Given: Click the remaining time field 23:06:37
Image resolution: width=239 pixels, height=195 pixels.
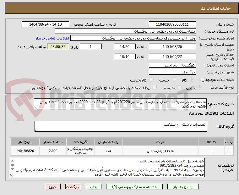Looking at the screenshot, I should (58, 46).
